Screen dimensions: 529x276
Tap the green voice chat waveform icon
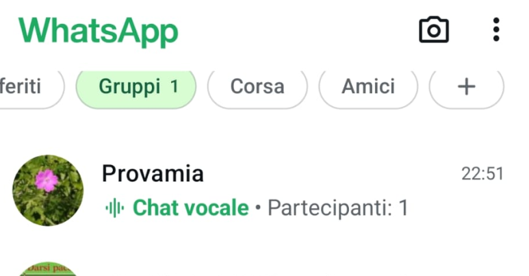[114, 208]
